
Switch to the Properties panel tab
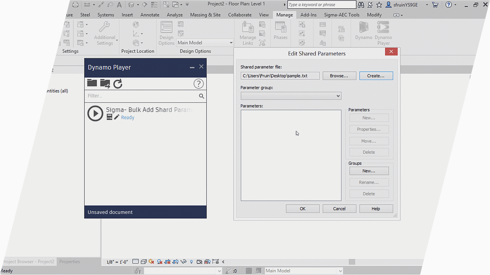[70, 262]
